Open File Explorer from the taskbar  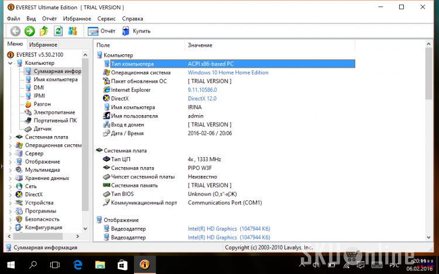point(100,265)
